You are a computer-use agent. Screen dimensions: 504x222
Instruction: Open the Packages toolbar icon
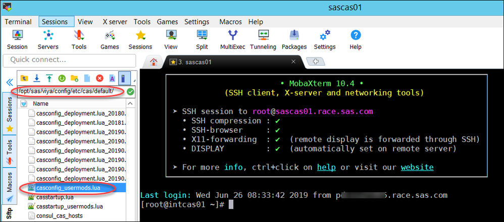point(294,39)
